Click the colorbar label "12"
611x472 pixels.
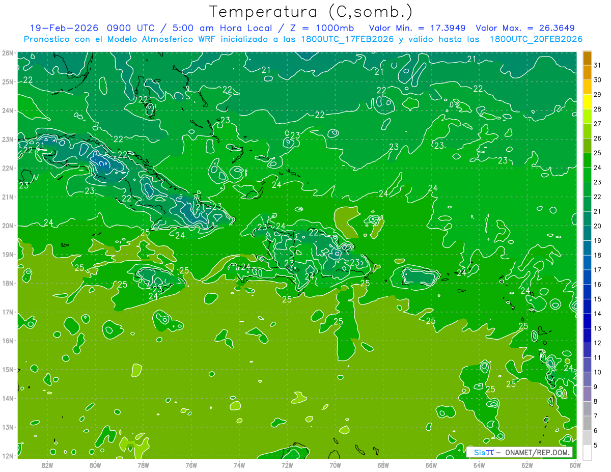[597, 343]
